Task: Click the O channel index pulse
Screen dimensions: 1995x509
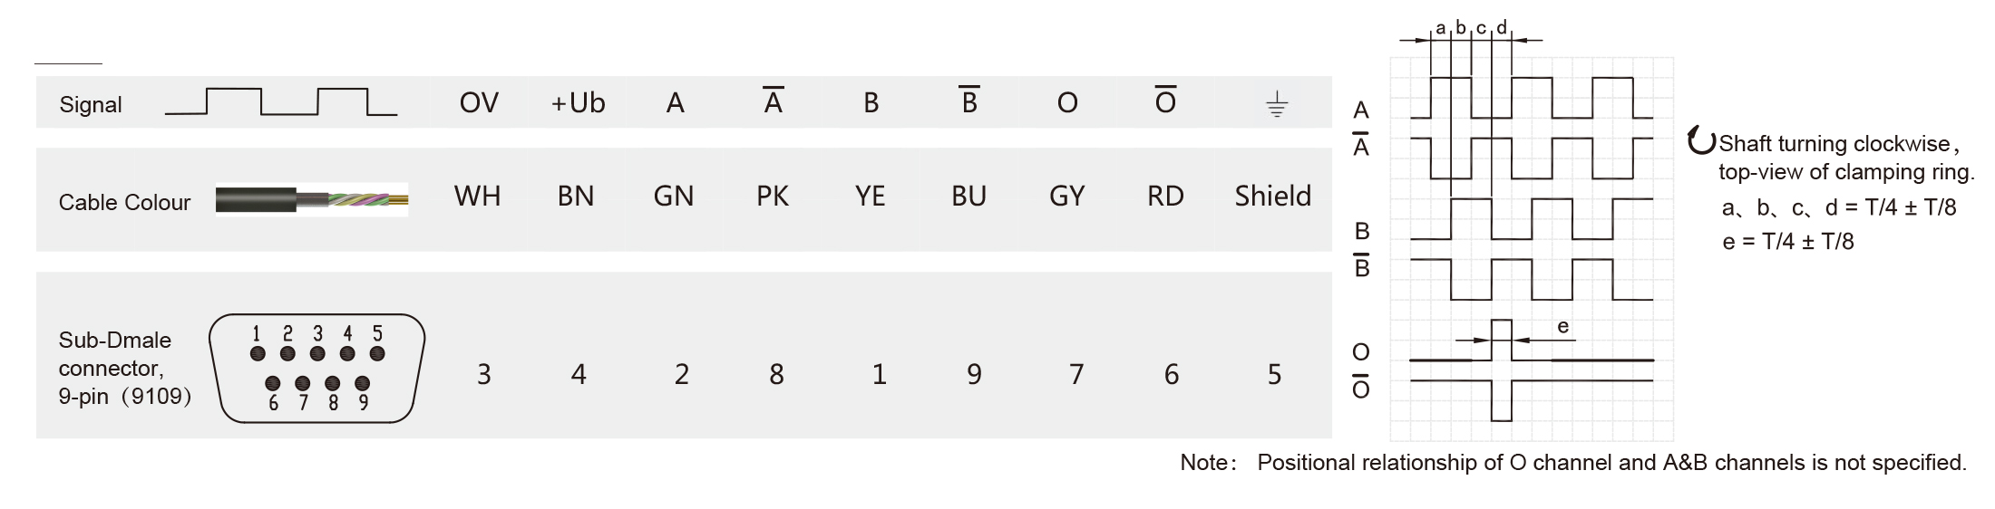Action: pyautogui.click(x=1502, y=340)
